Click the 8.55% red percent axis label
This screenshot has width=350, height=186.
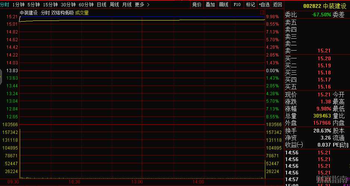(x=272, y=24)
